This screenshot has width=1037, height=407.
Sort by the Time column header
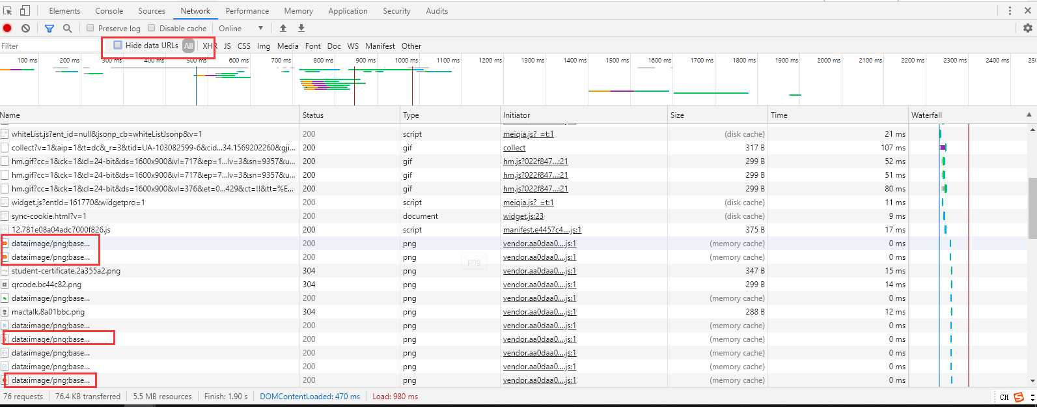837,115
